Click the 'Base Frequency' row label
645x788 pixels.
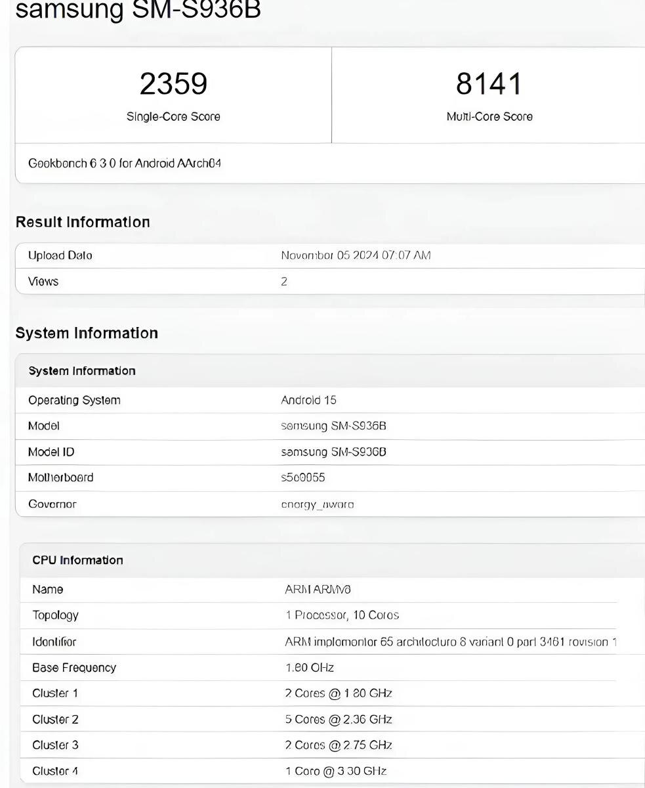[x=74, y=668]
